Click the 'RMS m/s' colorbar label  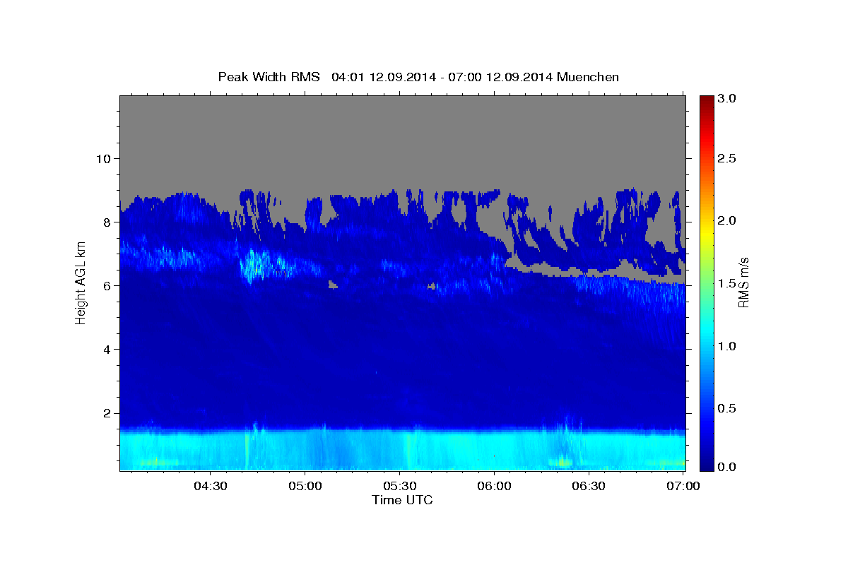743,283
